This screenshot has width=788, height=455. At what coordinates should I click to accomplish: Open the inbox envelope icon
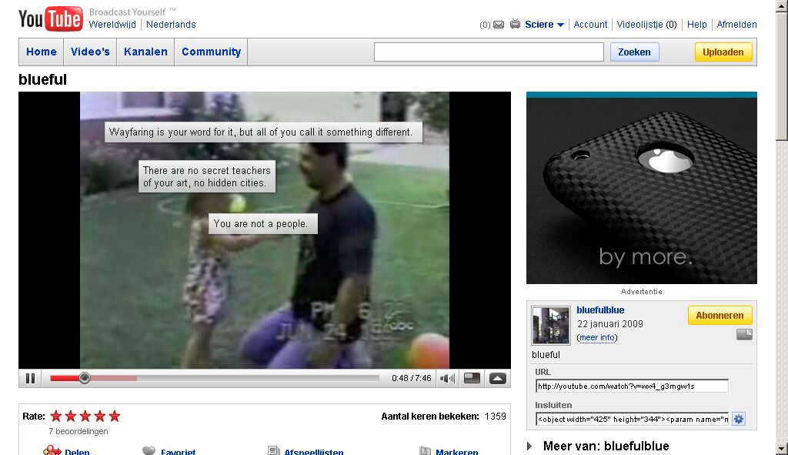pyautogui.click(x=498, y=25)
